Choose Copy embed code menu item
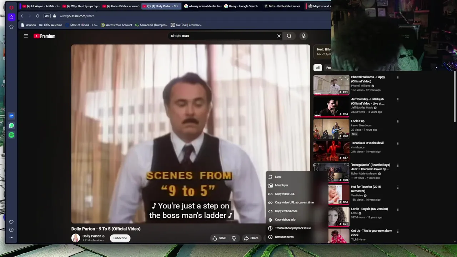This screenshot has width=457, height=257. (x=296, y=211)
